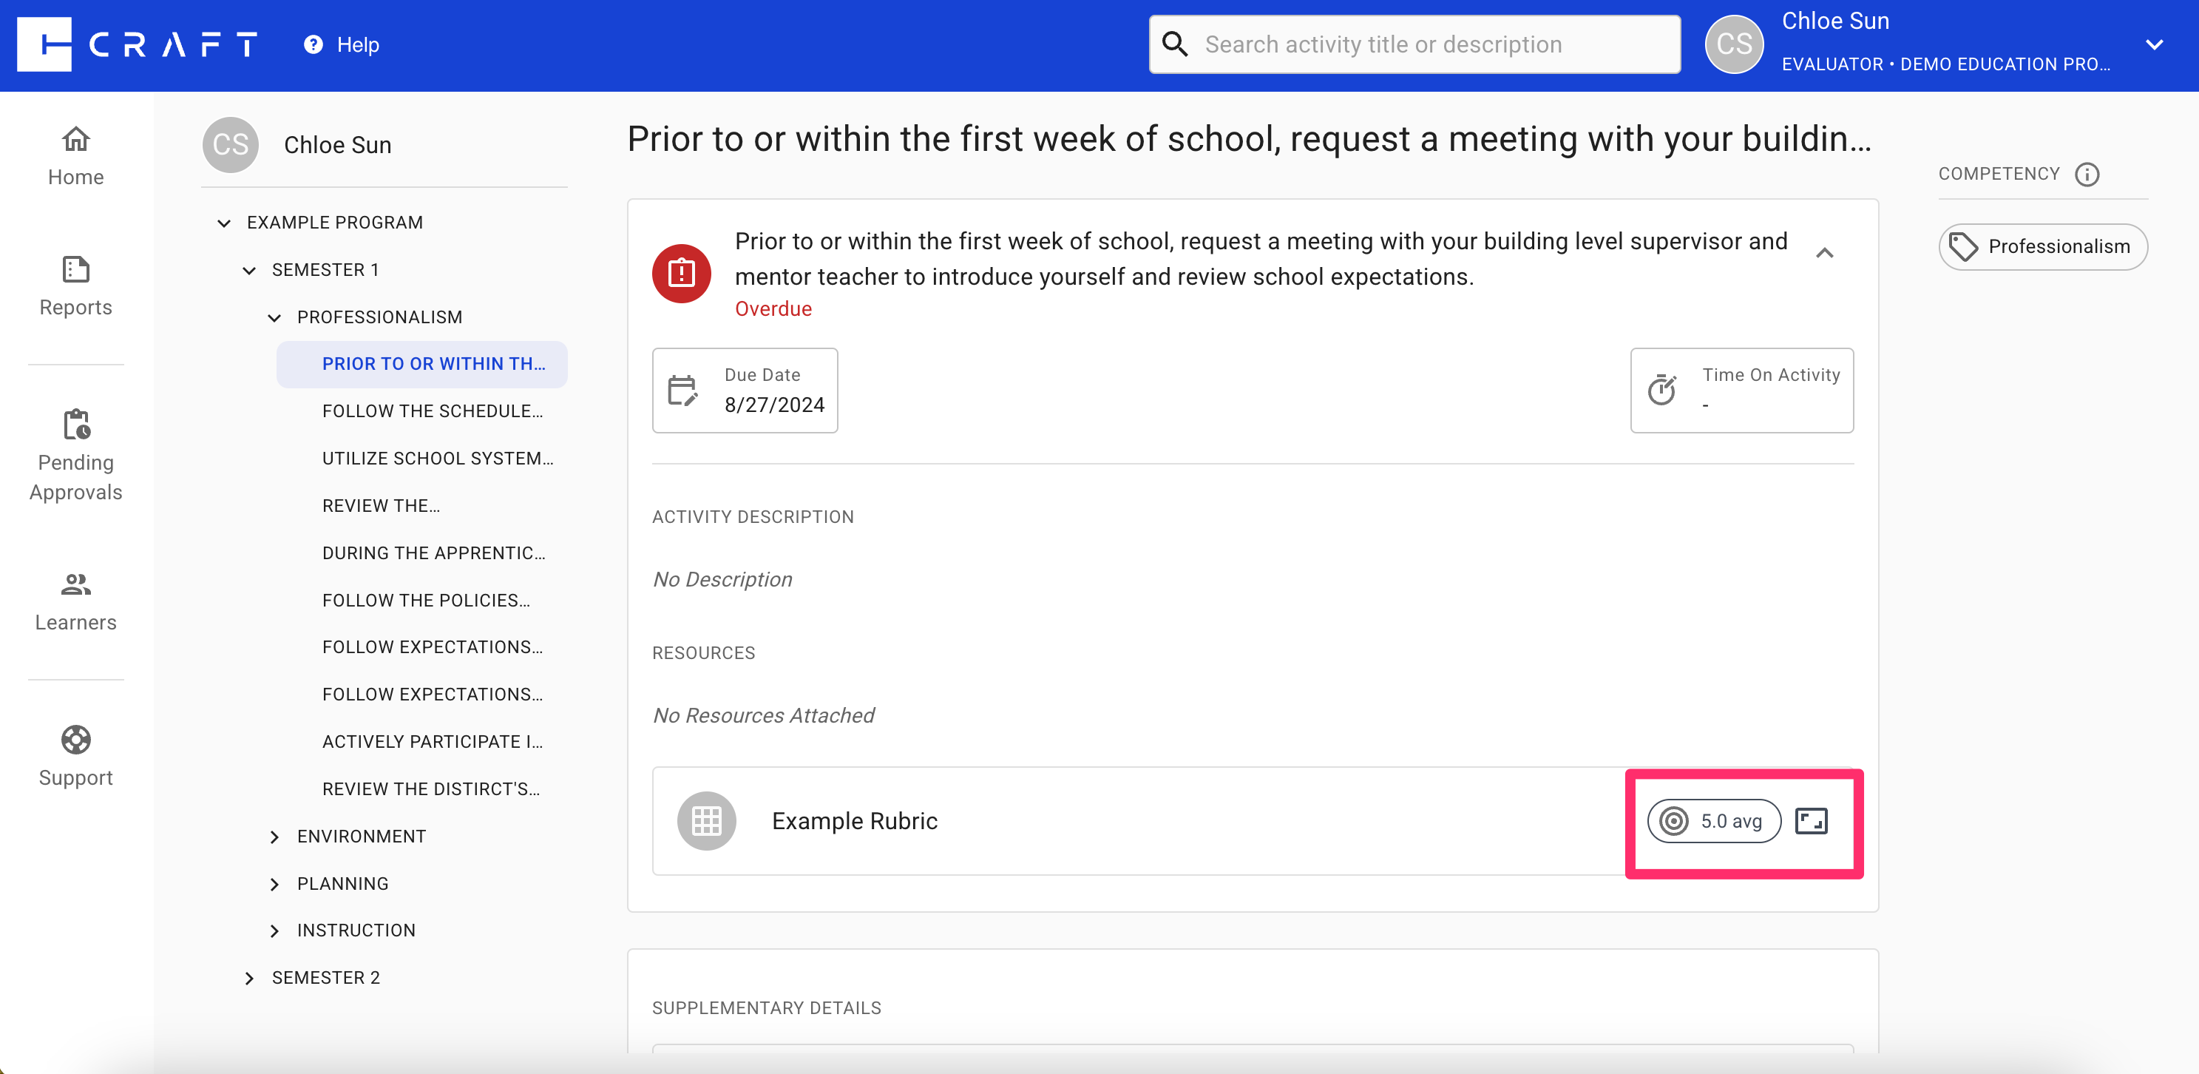The width and height of the screenshot is (2199, 1074).
Task: Open the Reports section
Action: point(75,284)
